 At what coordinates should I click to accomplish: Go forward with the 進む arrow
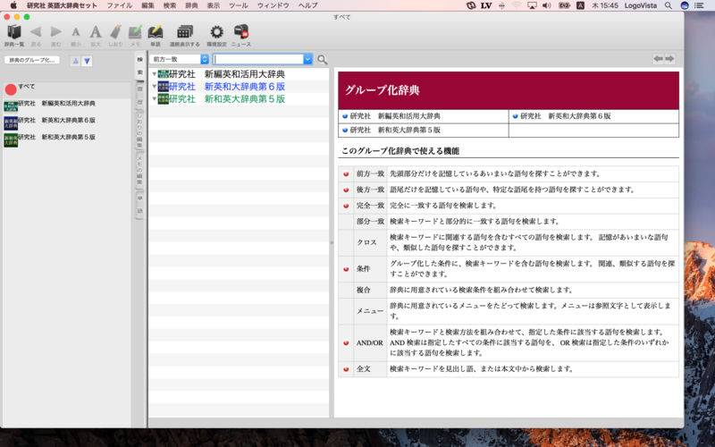(x=55, y=35)
